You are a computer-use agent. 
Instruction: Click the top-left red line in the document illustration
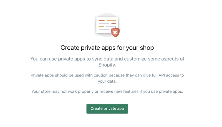tap(102, 21)
